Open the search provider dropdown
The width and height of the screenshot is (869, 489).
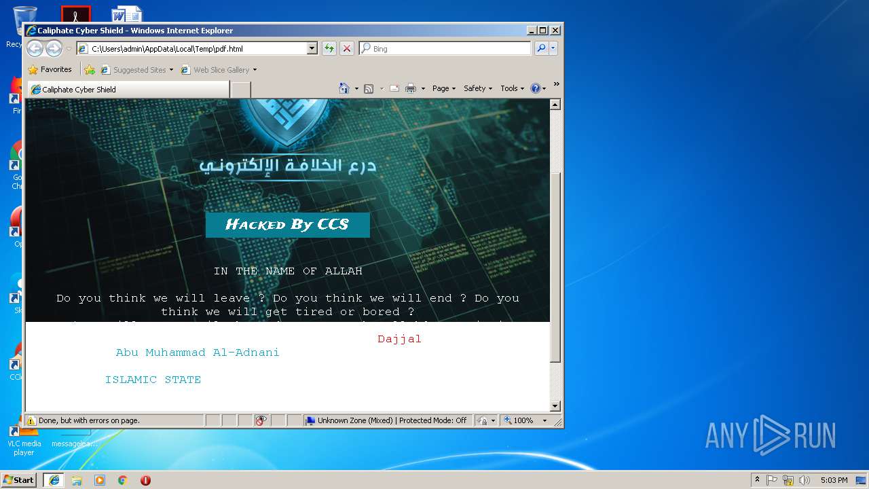[553, 48]
